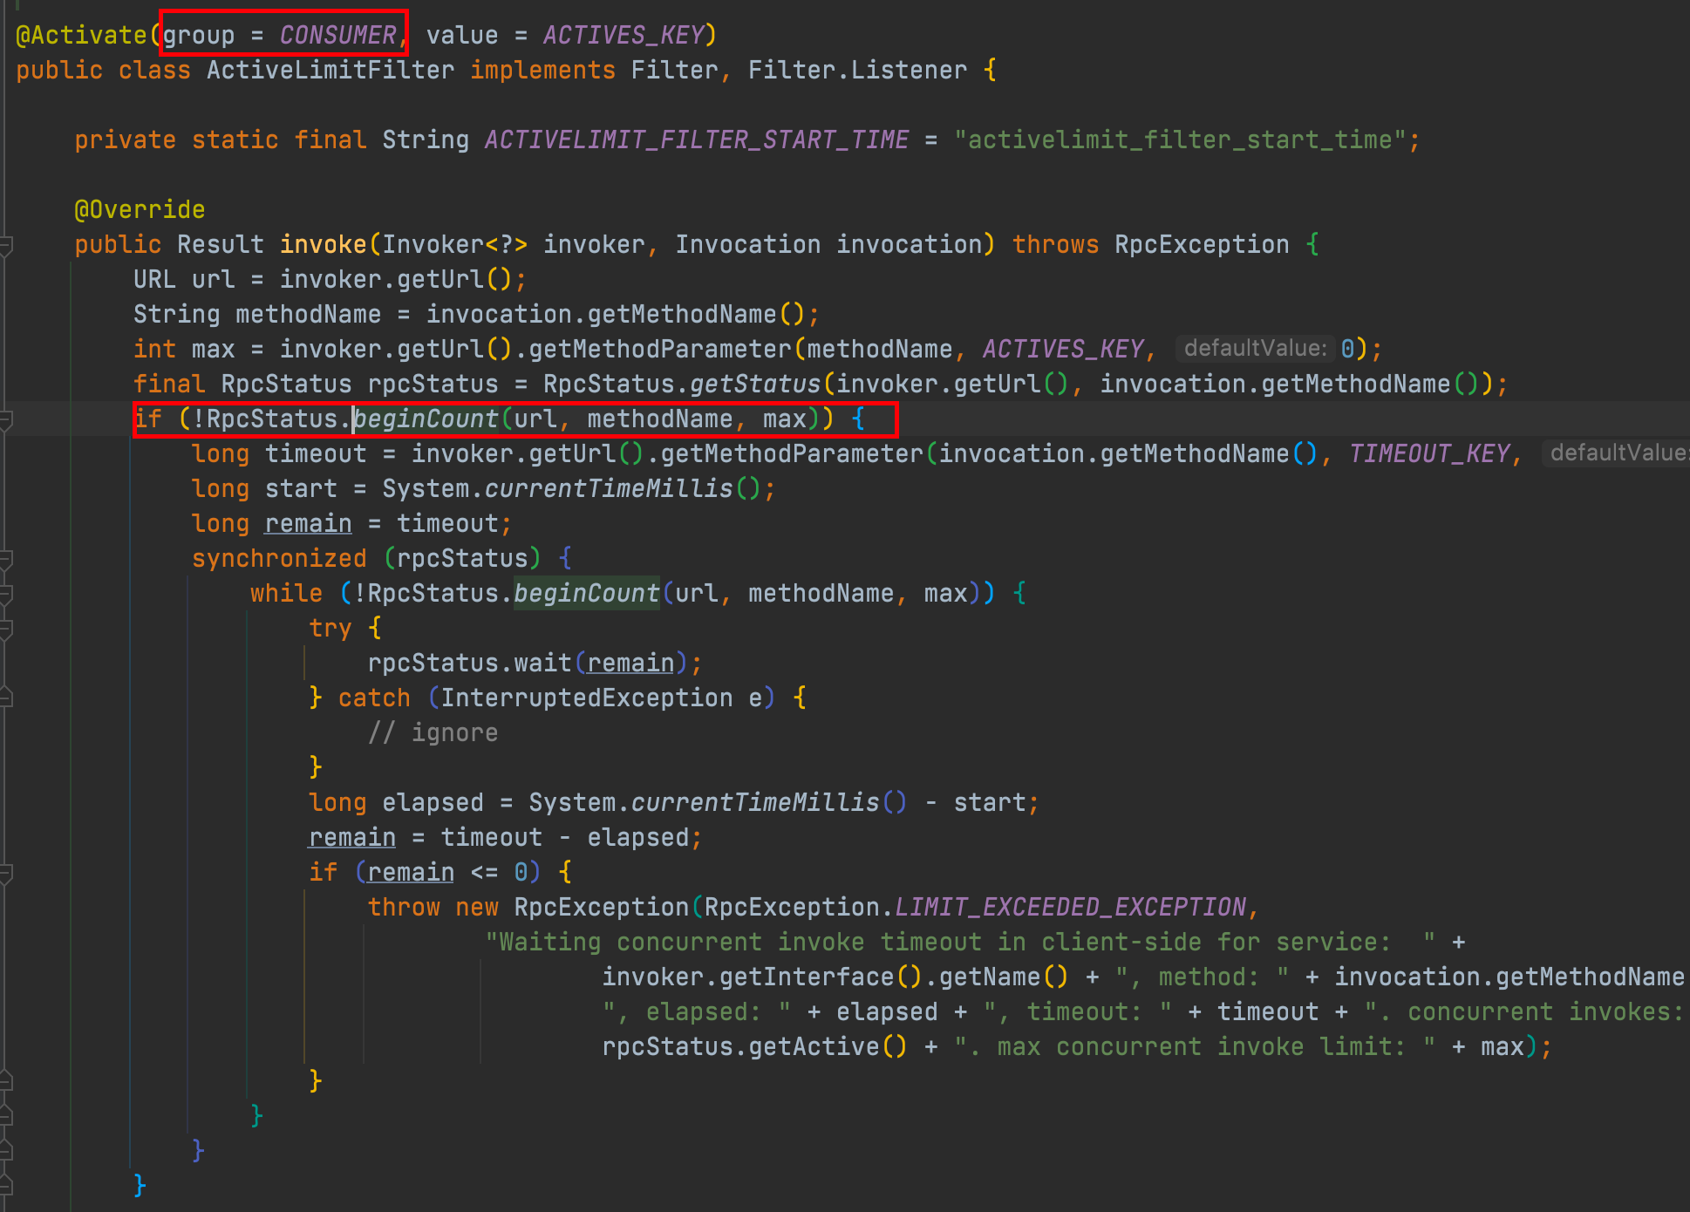Screen dimensions: 1690x1212
Task: Click fold-end marker beside teal closing brace
Action: click(x=5, y=1117)
